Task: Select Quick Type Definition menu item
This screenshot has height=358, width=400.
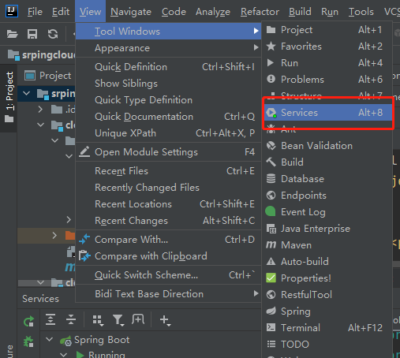Action: coord(168,100)
